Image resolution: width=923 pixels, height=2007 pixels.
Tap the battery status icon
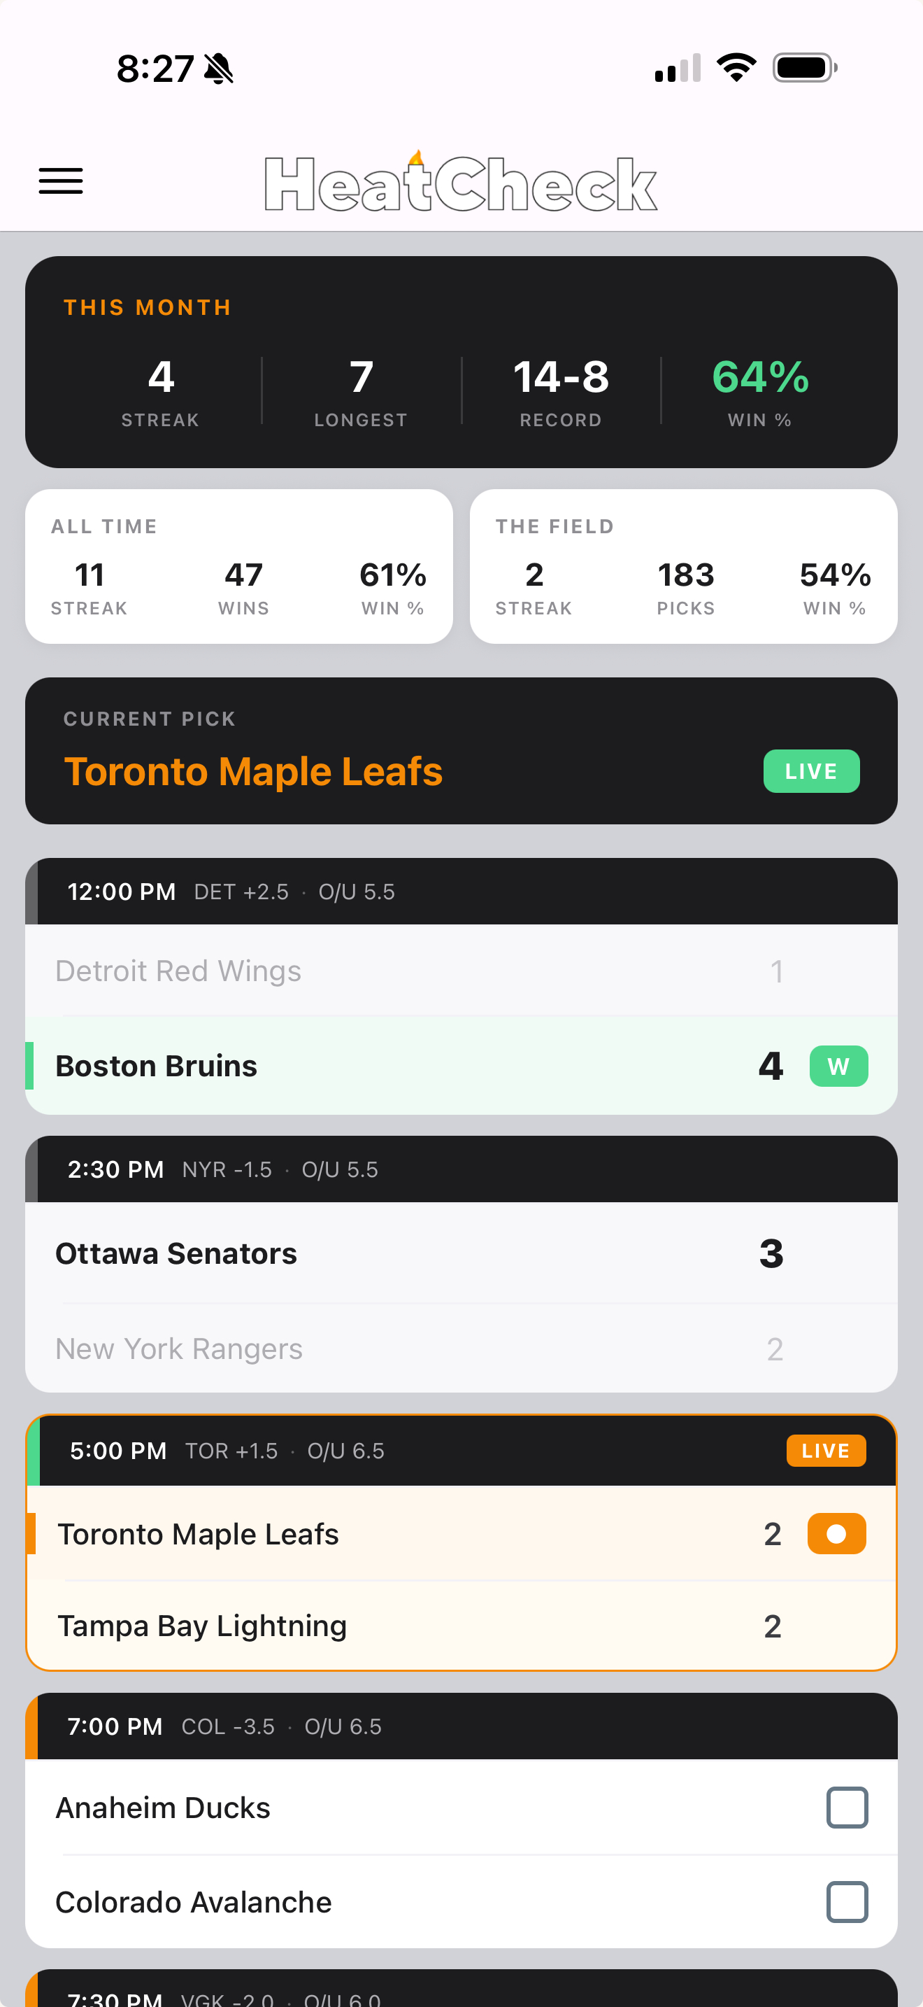805,68
